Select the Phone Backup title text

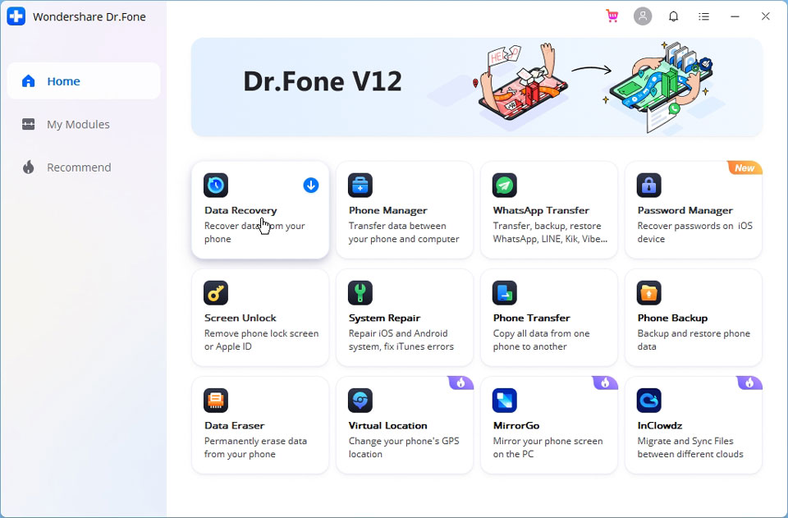click(672, 318)
